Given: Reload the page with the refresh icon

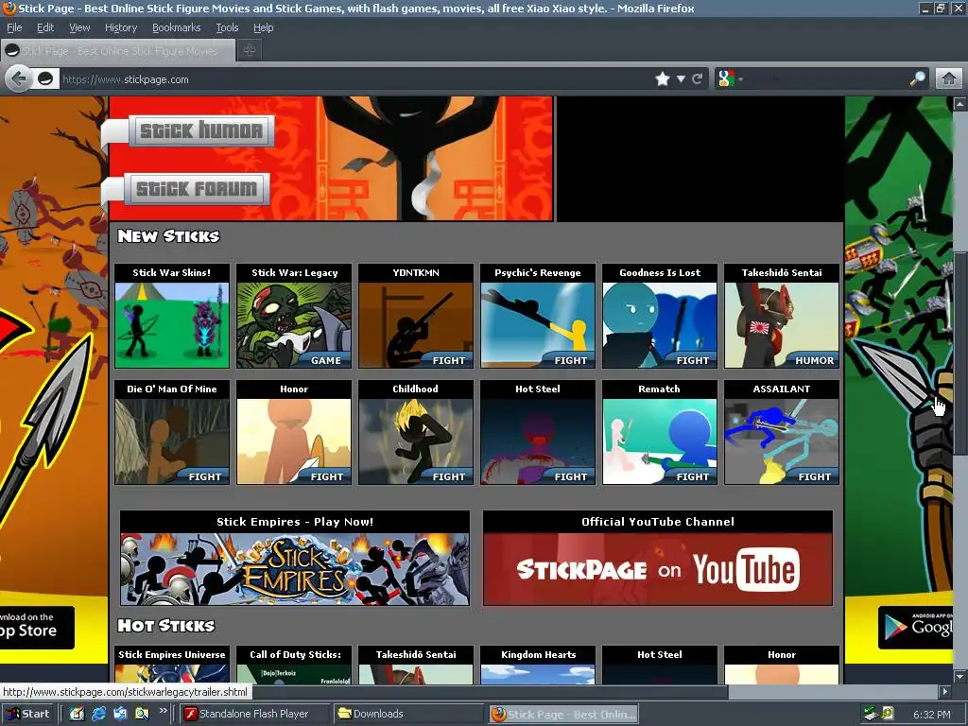Looking at the screenshot, I should coord(698,79).
